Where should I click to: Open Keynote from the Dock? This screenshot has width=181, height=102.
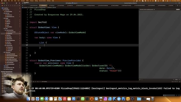[x=101, y=99]
